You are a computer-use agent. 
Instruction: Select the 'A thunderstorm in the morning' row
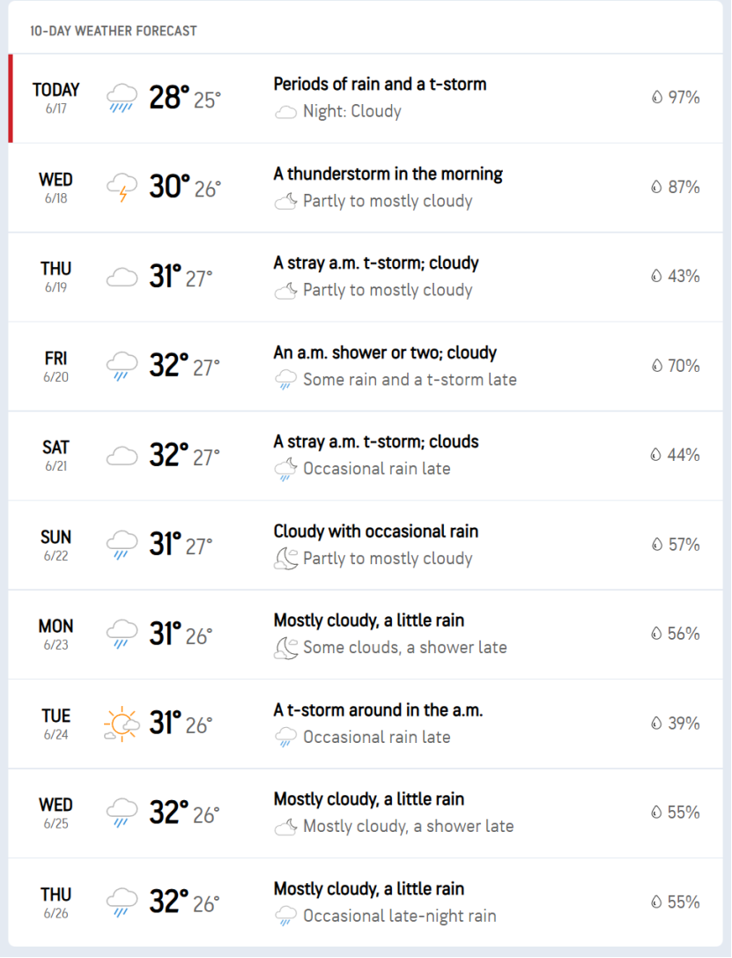pos(365,188)
